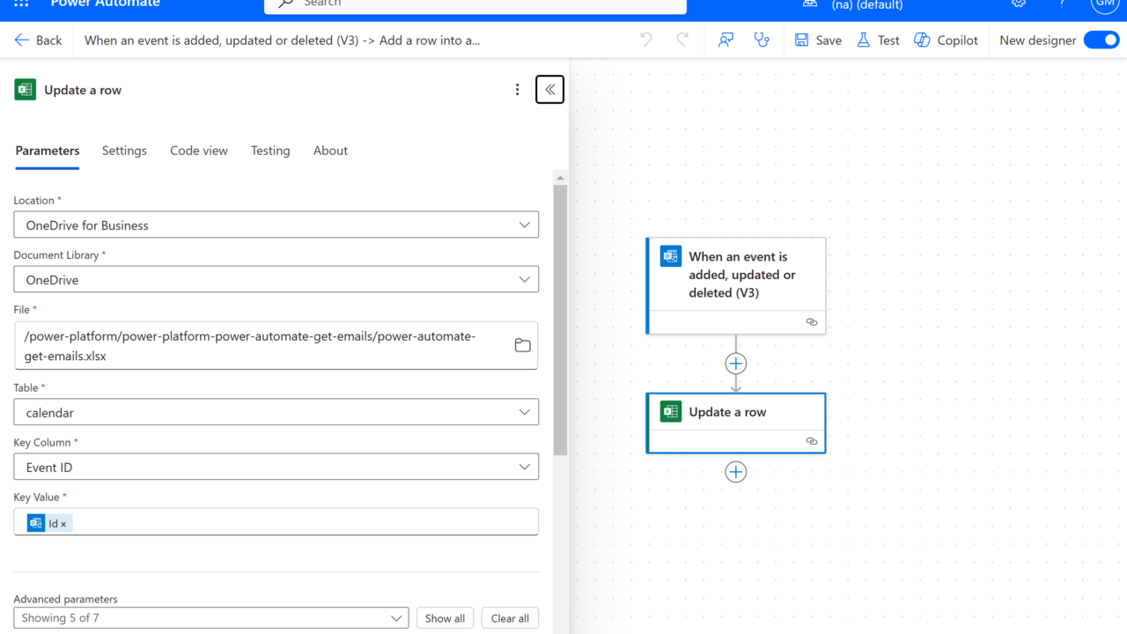Open the Flow checker stethoscope icon
The image size is (1127, 634).
pyautogui.click(x=762, y=41)
